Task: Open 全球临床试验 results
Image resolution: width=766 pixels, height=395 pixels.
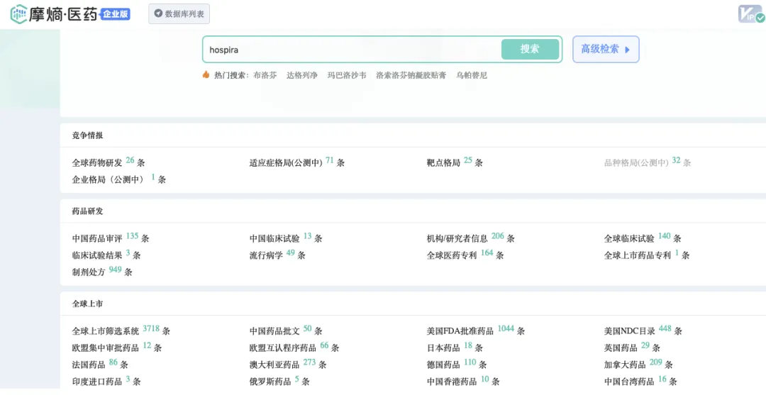Action: 629,238
